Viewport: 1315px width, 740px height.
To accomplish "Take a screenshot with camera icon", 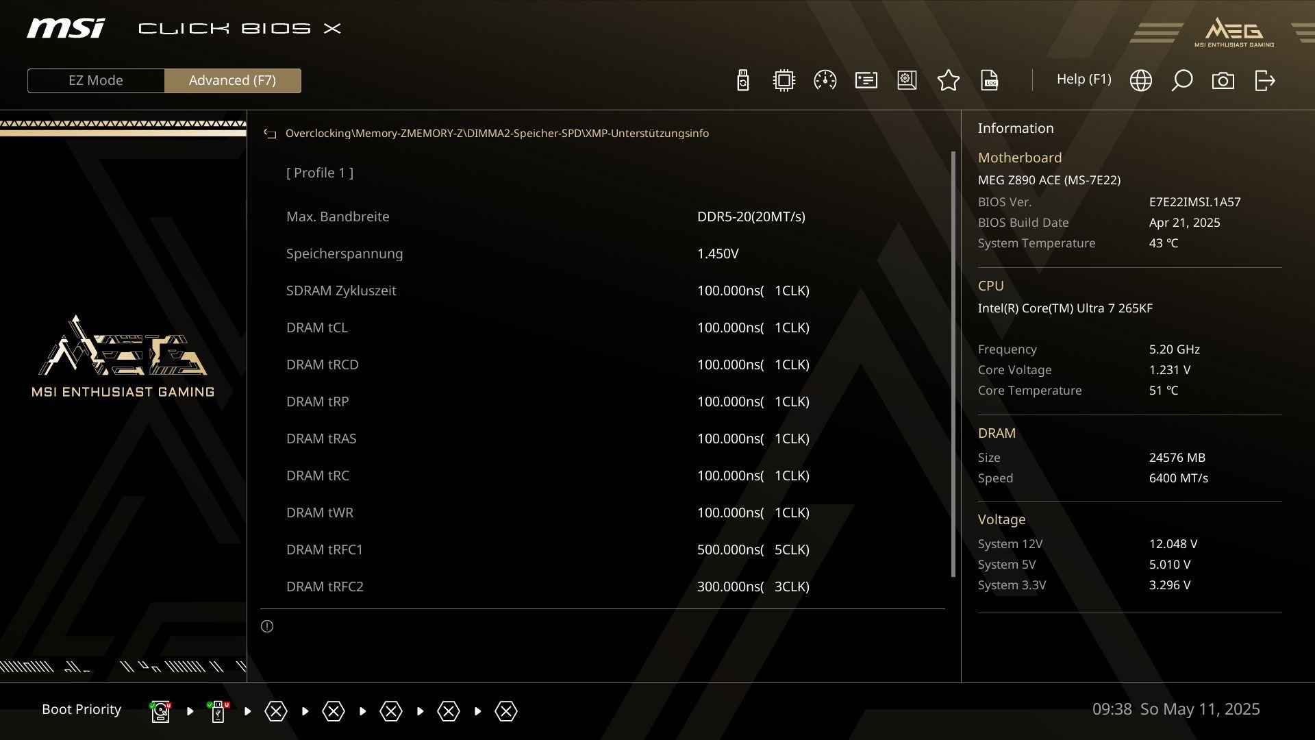I will tap(1223, 80).
